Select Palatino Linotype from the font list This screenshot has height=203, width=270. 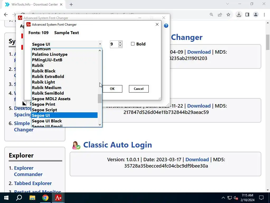click(x=64, y=54)
